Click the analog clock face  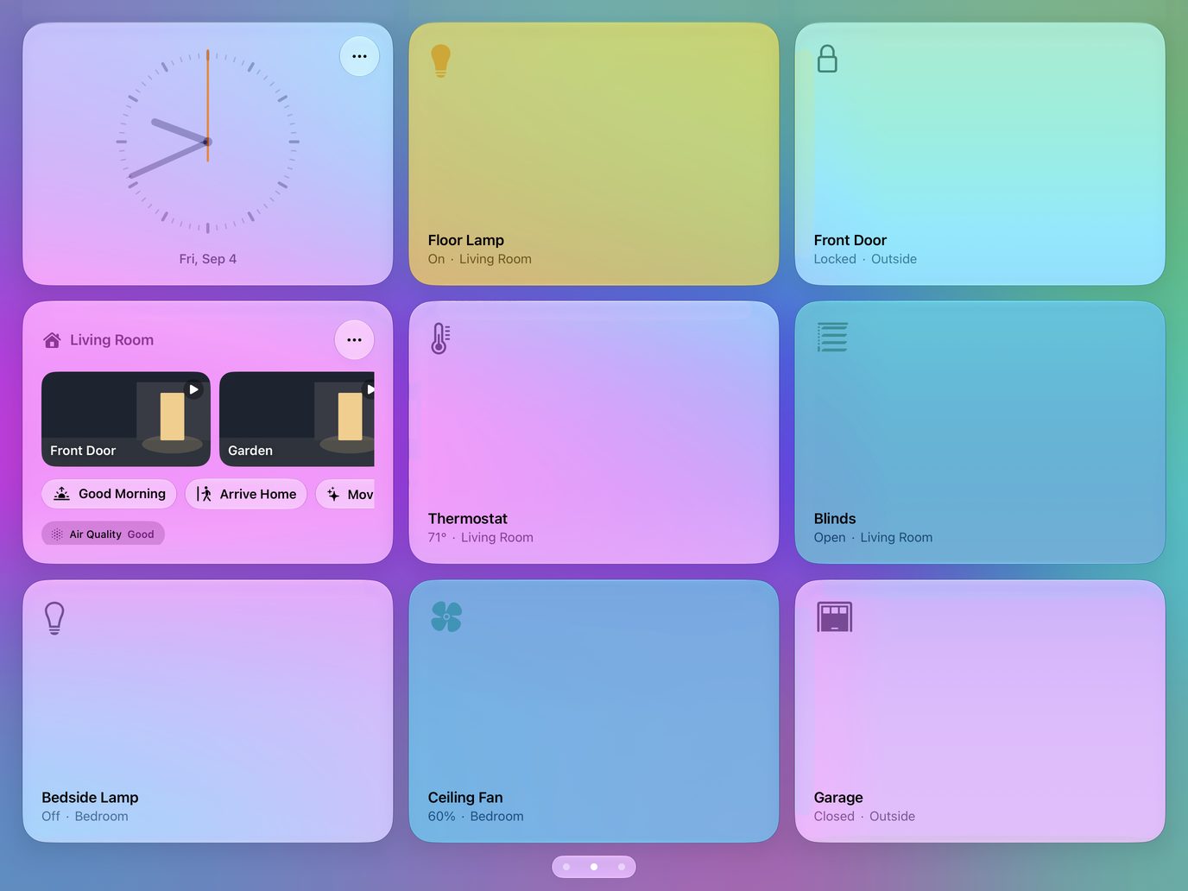click(208, 142)
